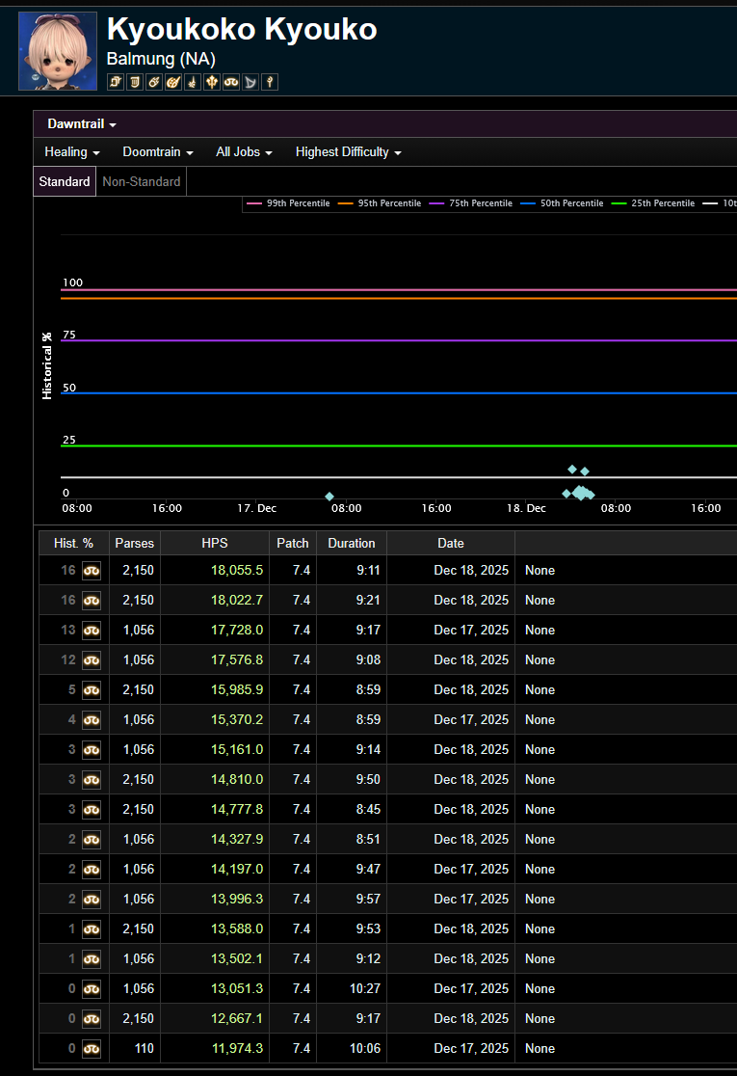Expand the Healing metric dropdown

tap(72, 152)
